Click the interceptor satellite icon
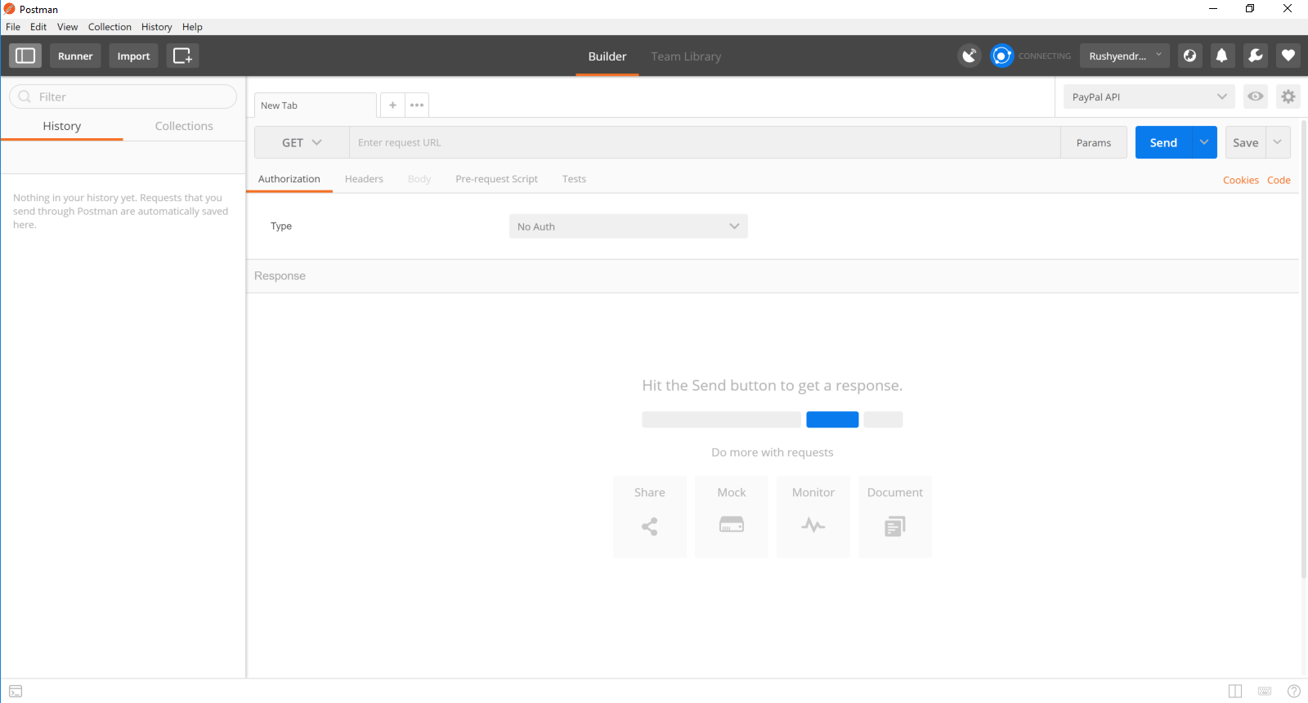 [969, 56]
